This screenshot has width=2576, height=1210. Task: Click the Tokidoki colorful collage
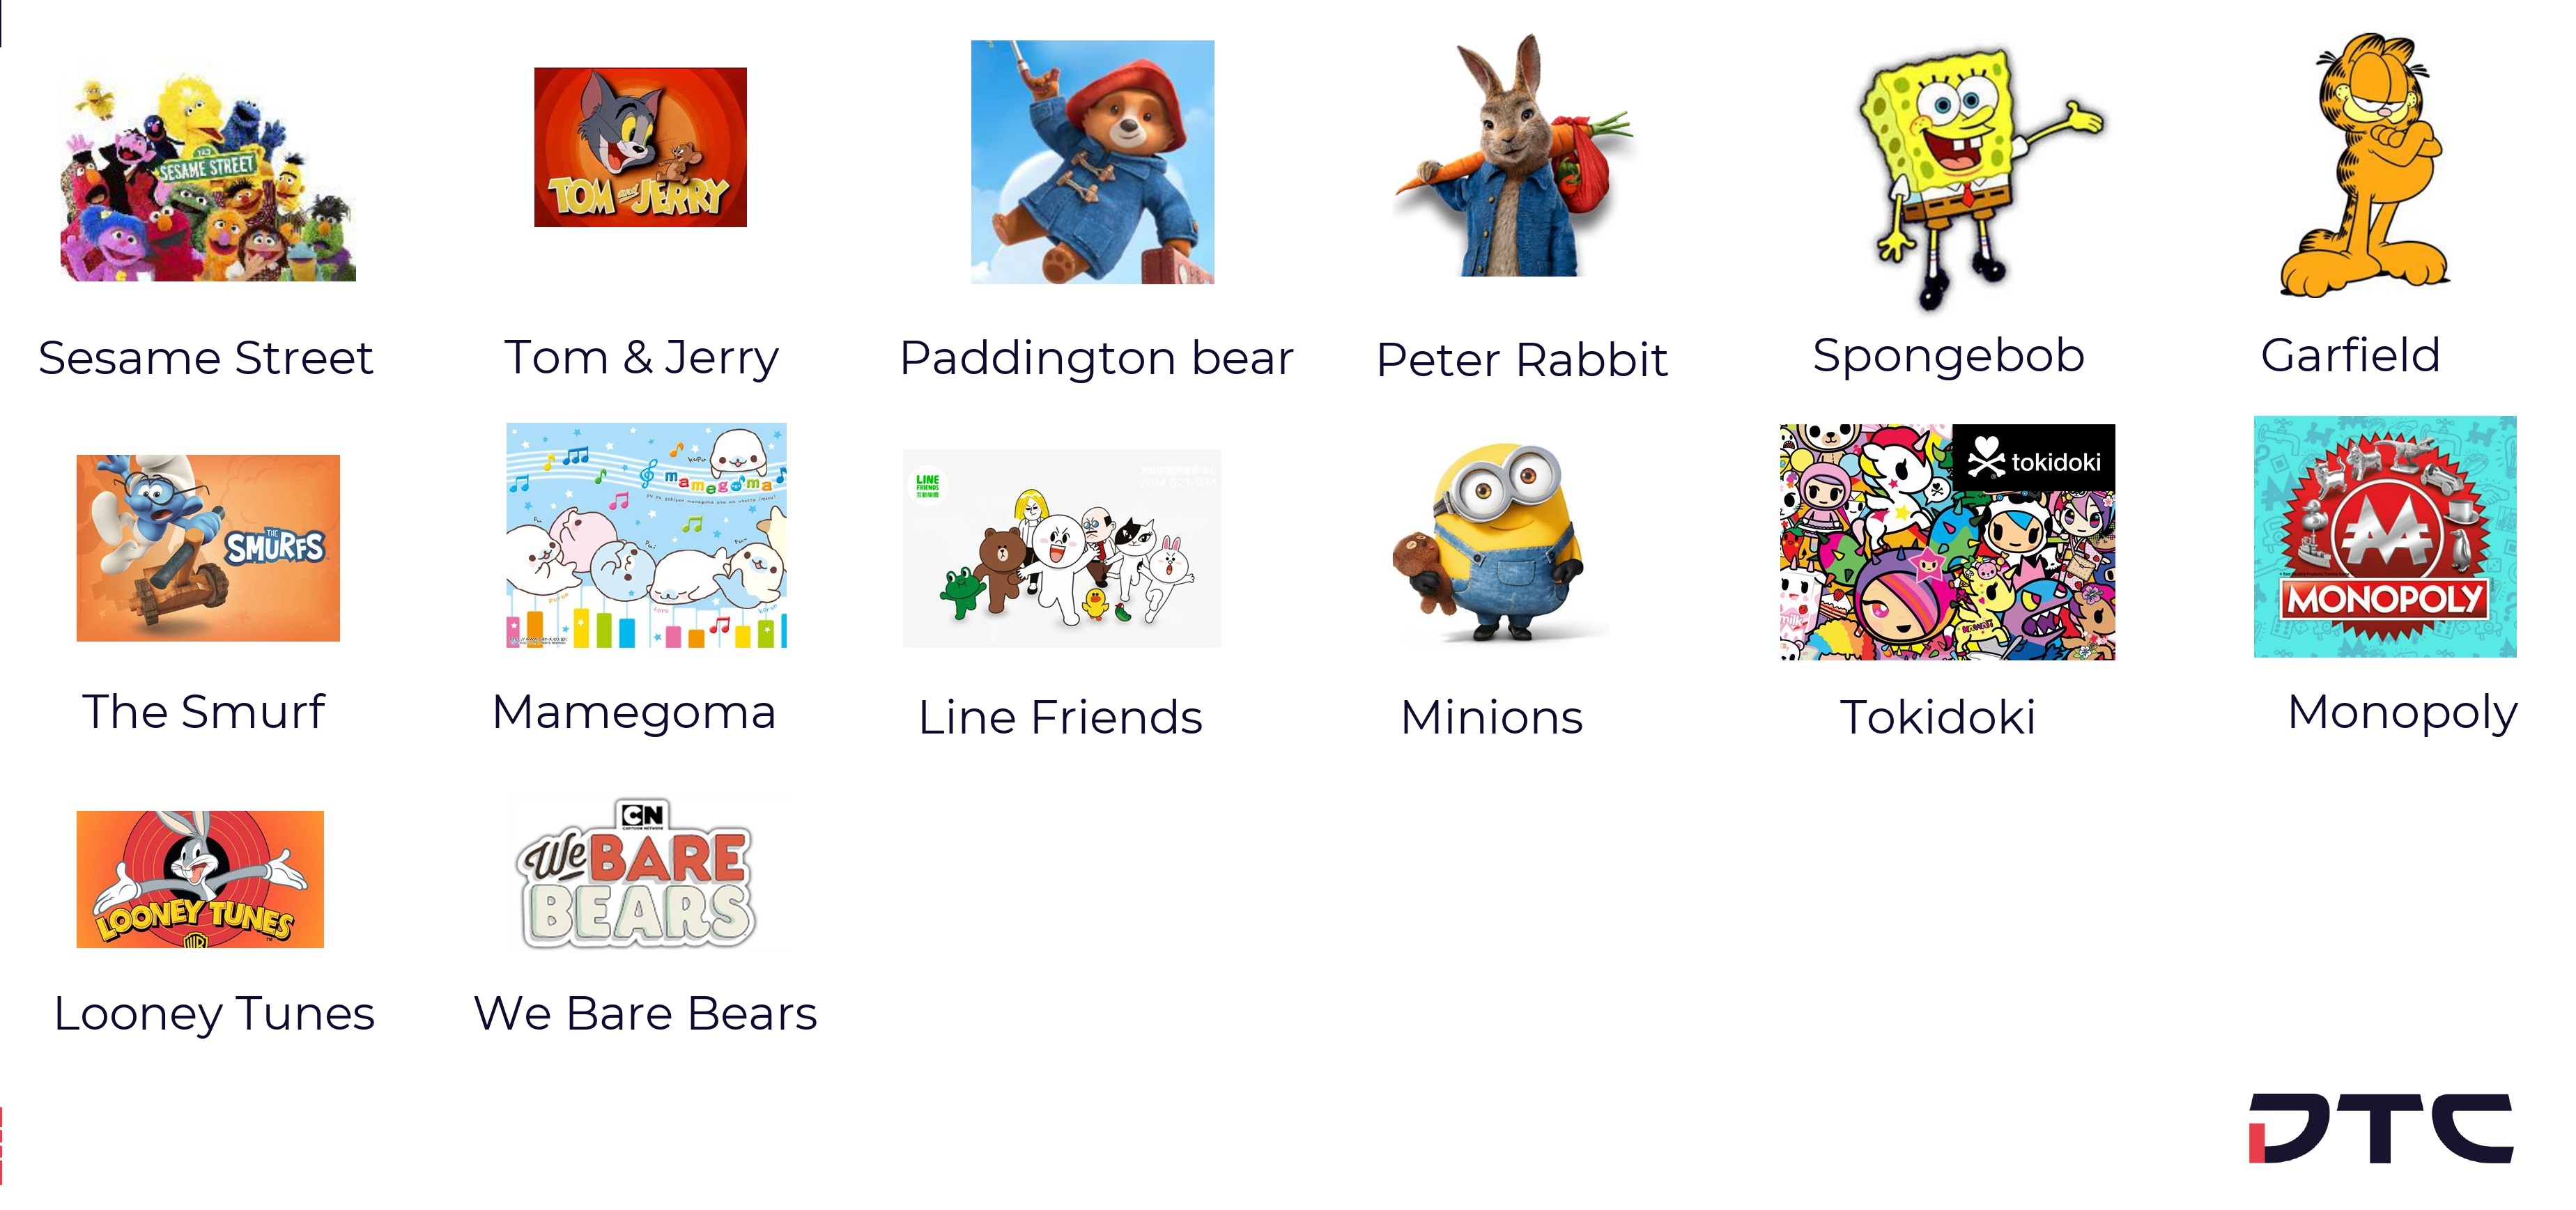(1947, 542)
